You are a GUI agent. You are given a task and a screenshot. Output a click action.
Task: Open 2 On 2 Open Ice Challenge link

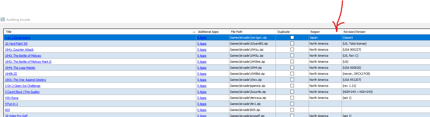[23, 86]
